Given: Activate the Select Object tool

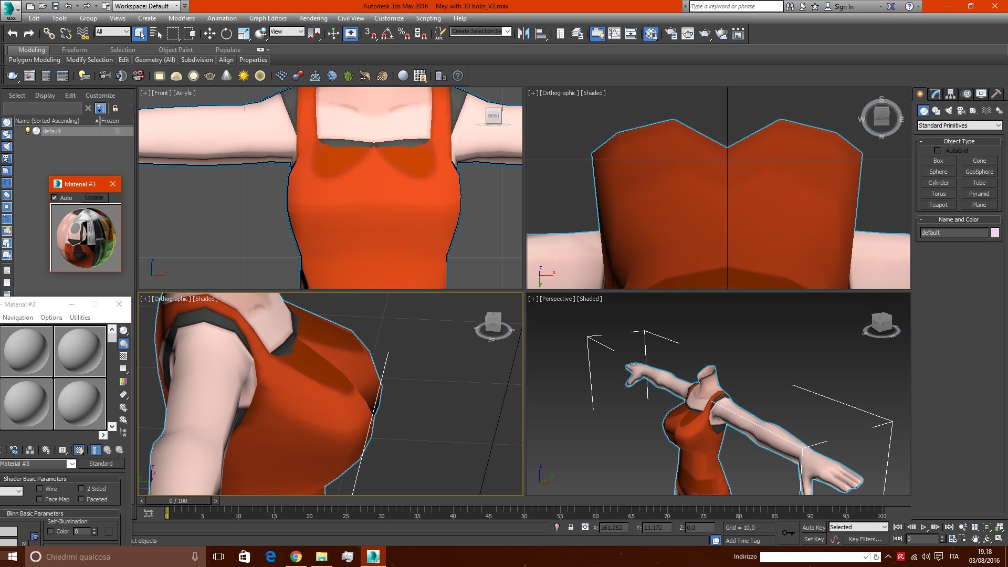Looking at the screenshot, I should pyautogui.click(x=139, y=34).
